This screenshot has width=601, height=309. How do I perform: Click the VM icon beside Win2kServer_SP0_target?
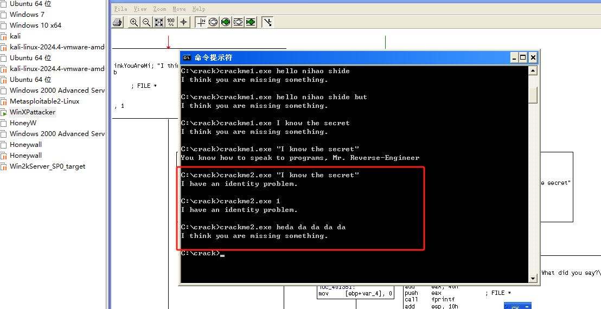[x=3, y=167]
